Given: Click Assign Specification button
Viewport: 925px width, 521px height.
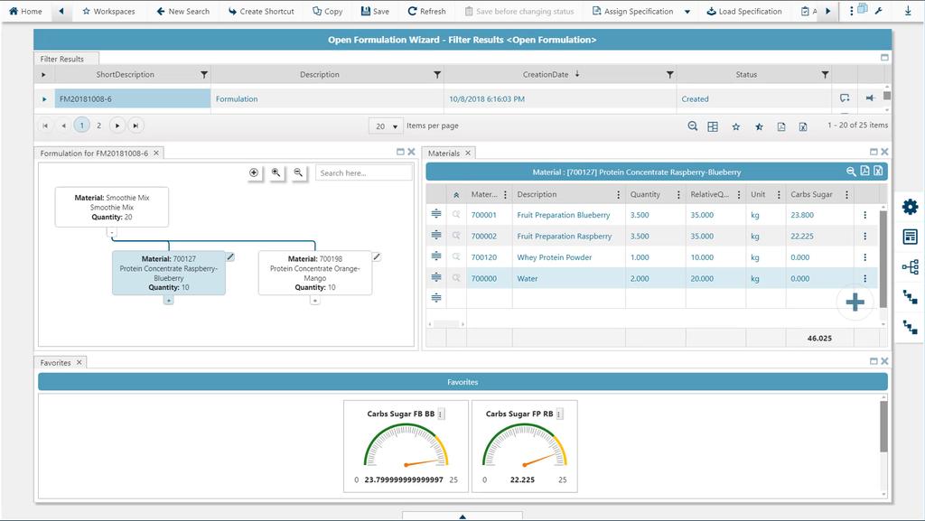Looking at the screenshot, I should (x=632, y=11).
